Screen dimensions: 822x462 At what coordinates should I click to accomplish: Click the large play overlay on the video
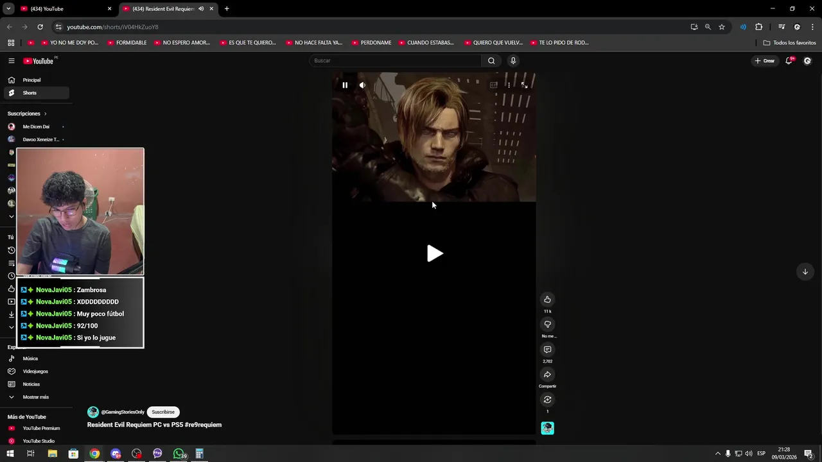[435, 253]
